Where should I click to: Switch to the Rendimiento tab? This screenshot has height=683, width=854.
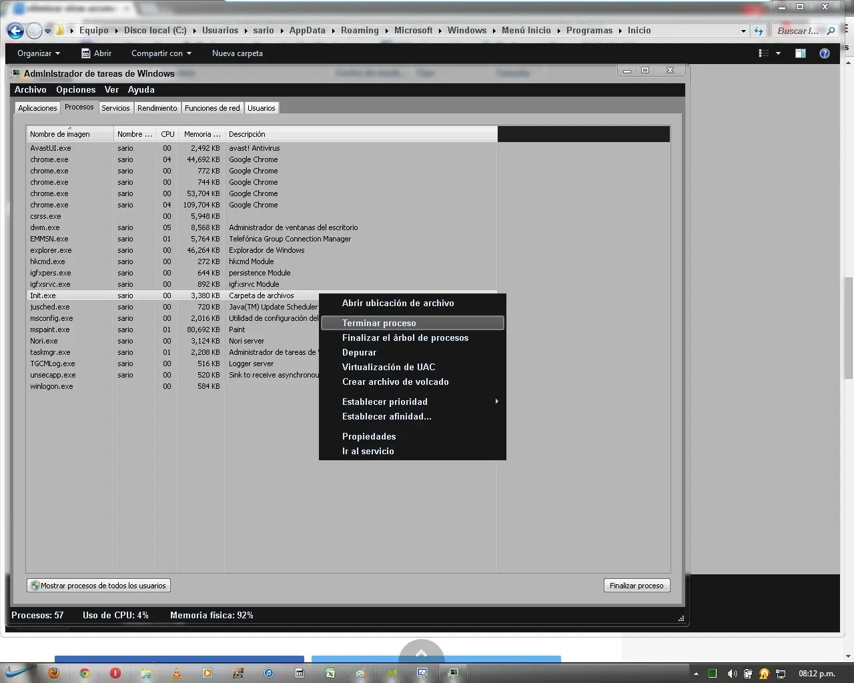pos(157,108)
